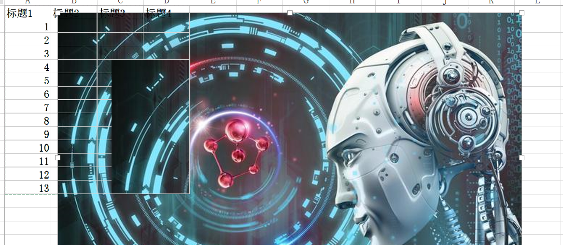Screen dimensions: 563x245
Task: Click the column A cell with value 10
Action: tap(28, 147)
